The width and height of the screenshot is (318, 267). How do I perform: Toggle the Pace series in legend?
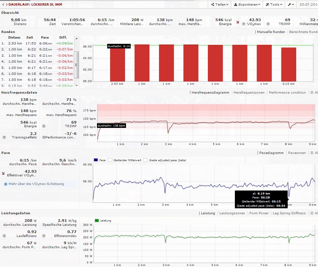pyautogui.click(x=96, y=160)
